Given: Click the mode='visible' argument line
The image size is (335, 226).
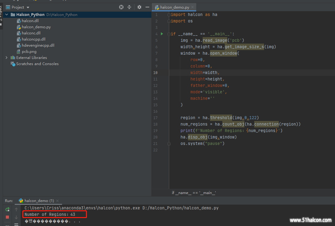Looking at the screenshot, I should coord(208,92).
